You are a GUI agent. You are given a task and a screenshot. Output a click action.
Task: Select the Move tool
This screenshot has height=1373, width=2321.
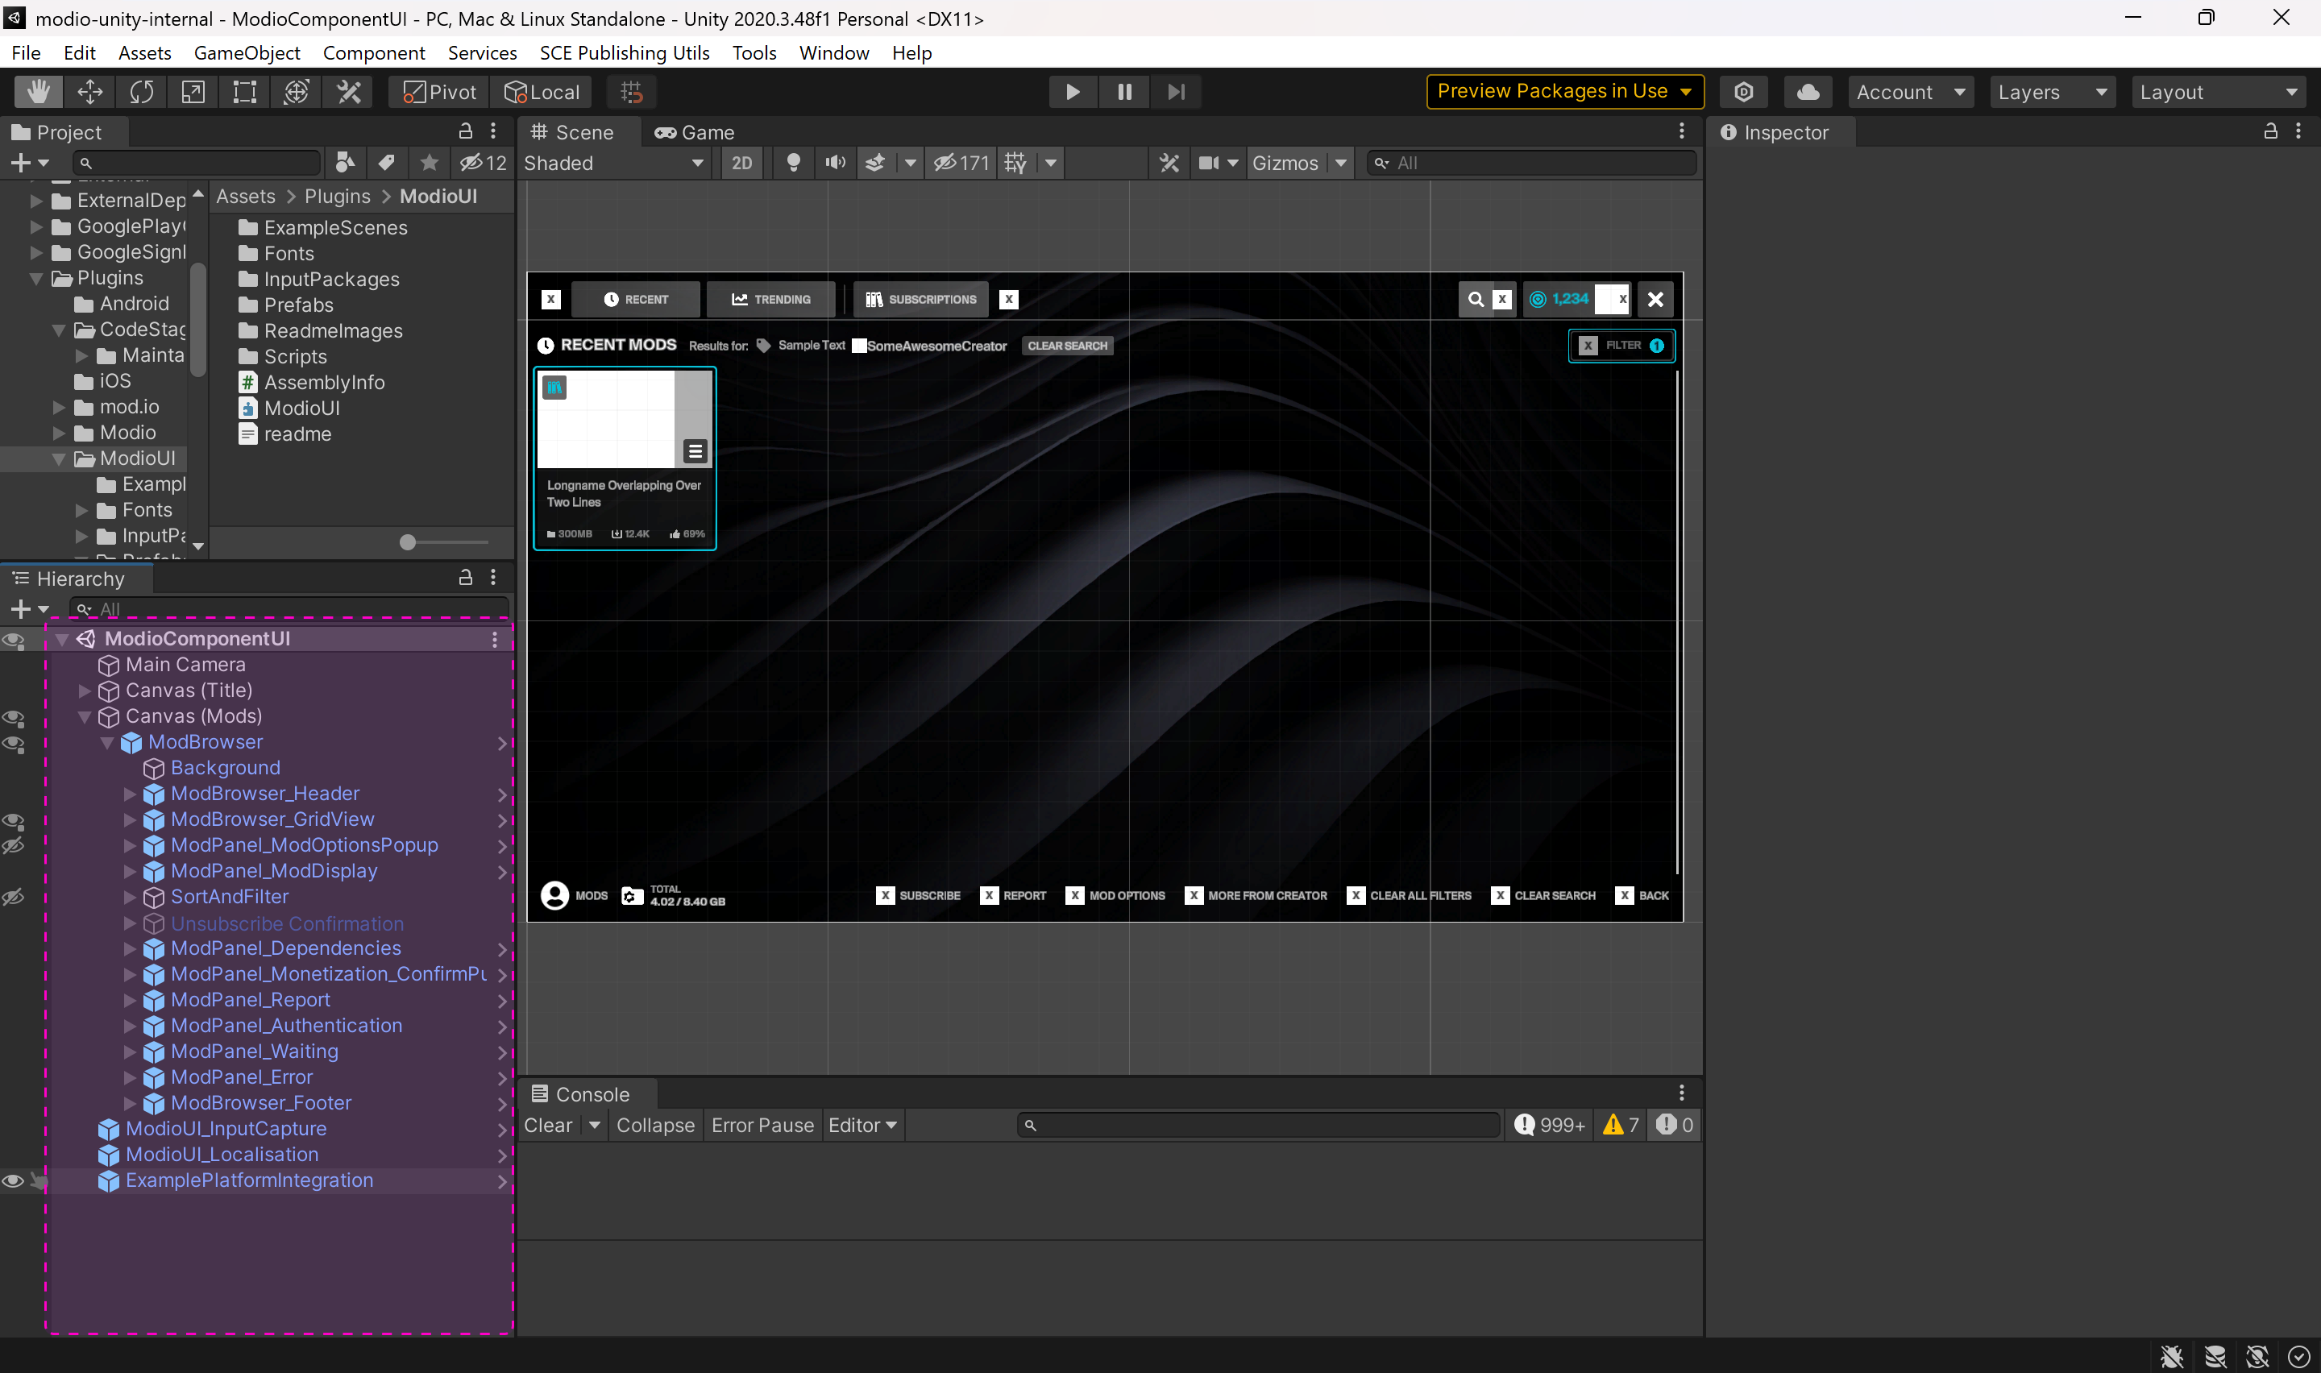click(89, 92)
